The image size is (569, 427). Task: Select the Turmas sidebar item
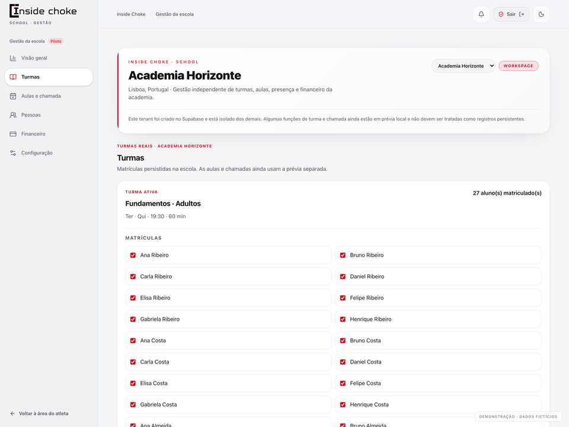[x=49, y=77]
